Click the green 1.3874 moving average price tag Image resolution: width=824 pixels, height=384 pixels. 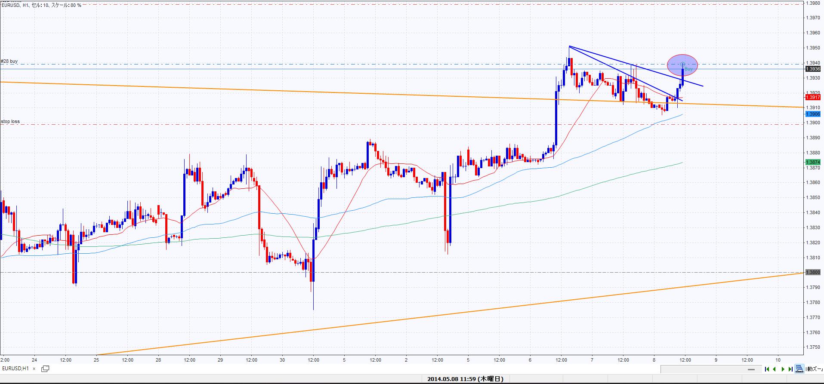coord(813,162)
